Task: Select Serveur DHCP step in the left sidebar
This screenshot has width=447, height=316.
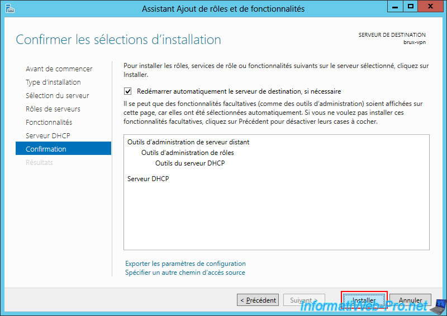Action: pyautogui.click(x=48, y=136)
